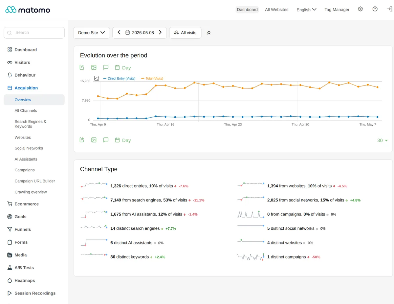The height and width of the screenshot is (304, 394).
Task: Change the row limit 30 dropdown
Action: tap(383, 140)
